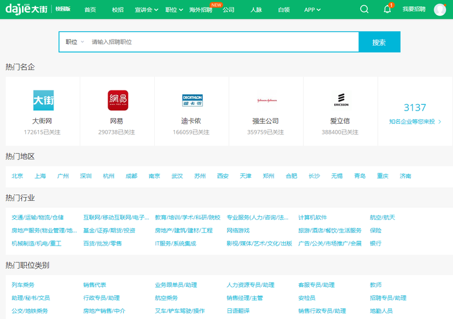
Task: Select the 重庆 region link
Action: (383, 176)
